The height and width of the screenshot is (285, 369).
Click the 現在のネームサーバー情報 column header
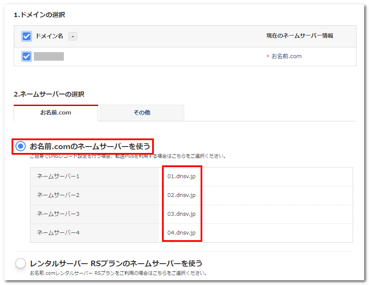[x=300, y=36]
